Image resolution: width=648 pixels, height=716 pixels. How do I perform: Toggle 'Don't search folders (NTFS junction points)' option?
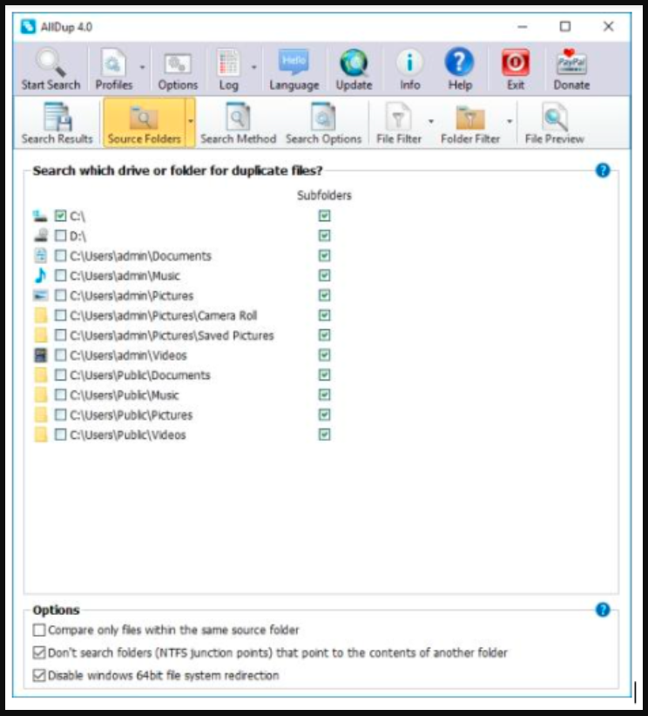(39, 652)
